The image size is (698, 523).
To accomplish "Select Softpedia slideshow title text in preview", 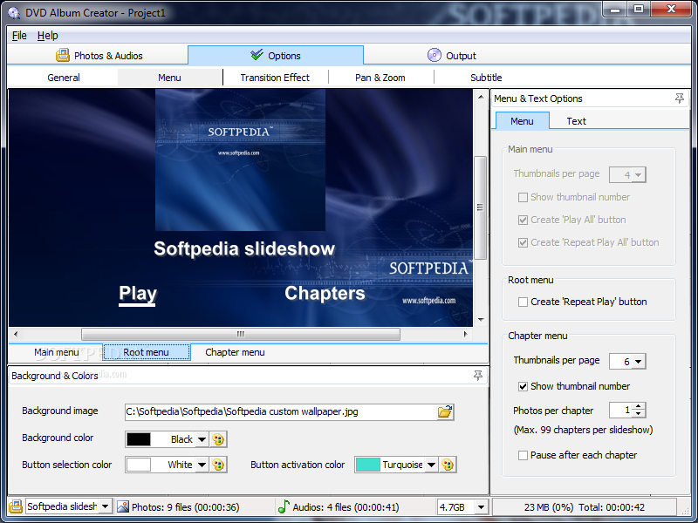I will (x=244, y=248).
